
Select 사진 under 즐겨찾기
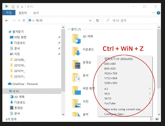[x=15, y=54]
